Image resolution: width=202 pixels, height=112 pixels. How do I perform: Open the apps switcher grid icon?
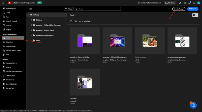[x=194, y=3]
